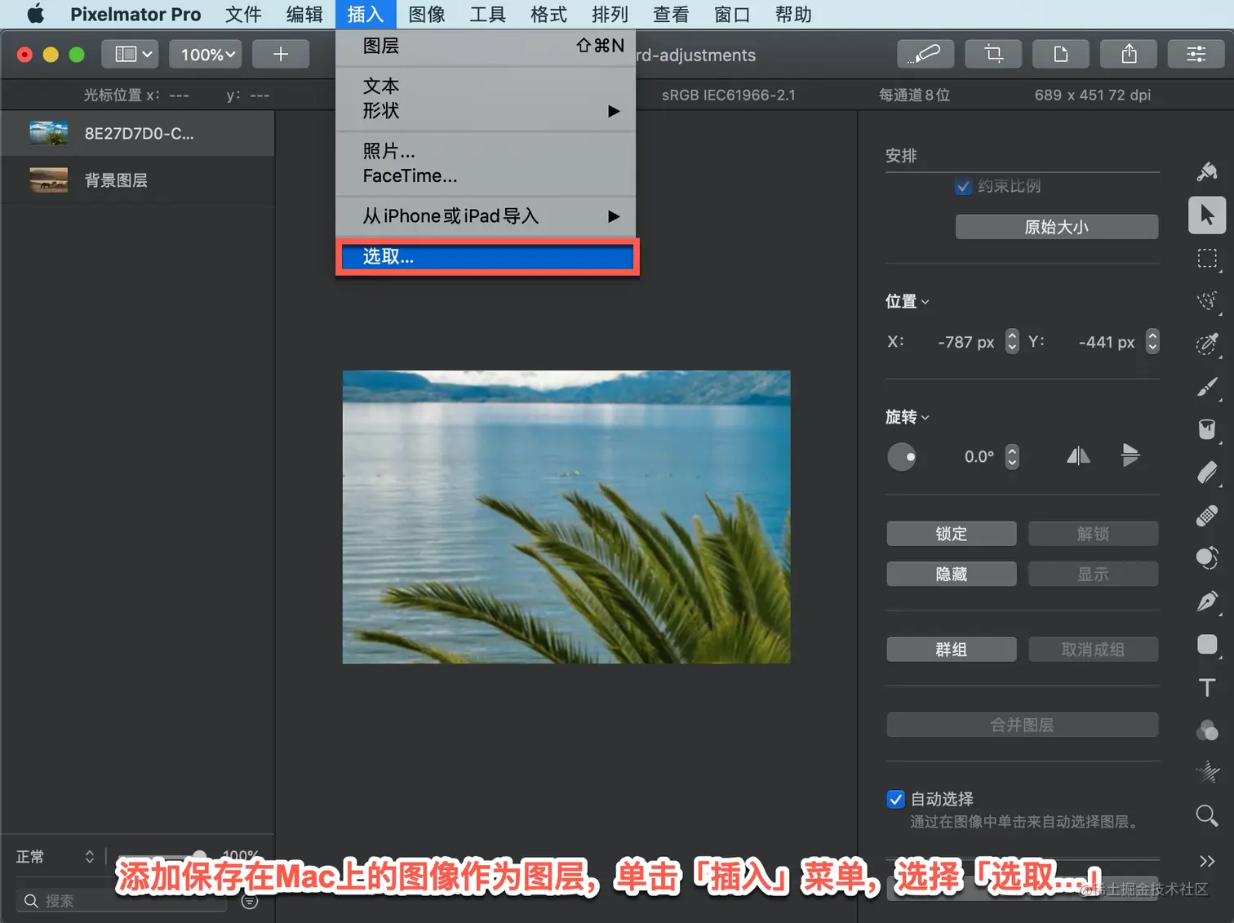Click the Unlock (解锁) button
The width and height of the screenshot is (1234, 923).
(1093, 534)
